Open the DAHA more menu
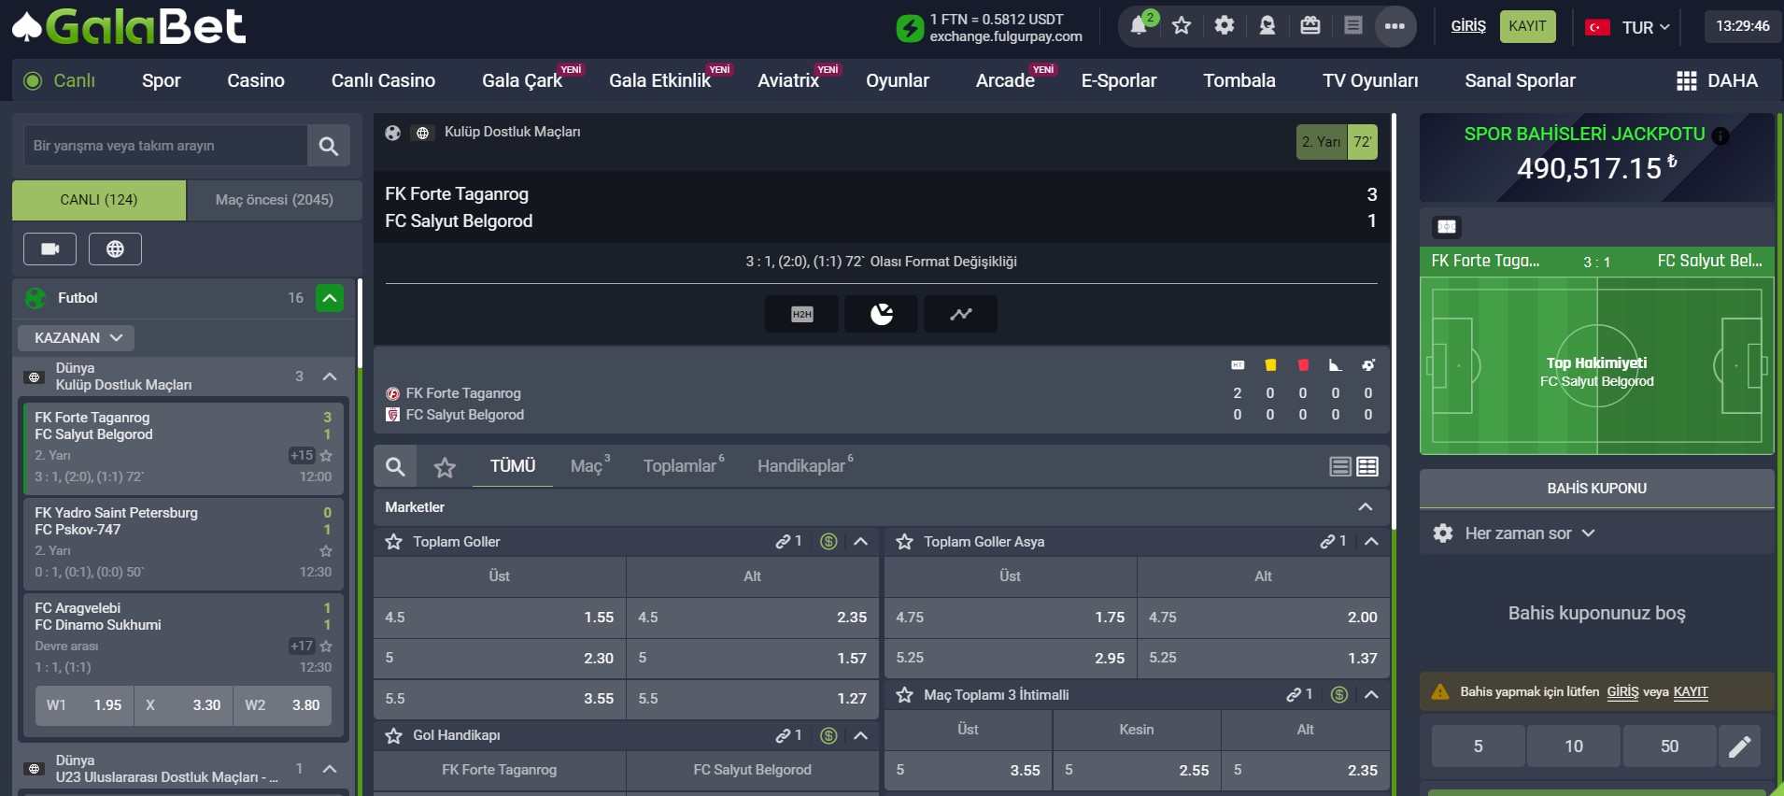The image size is (1784, 796). click(1718, 80)
